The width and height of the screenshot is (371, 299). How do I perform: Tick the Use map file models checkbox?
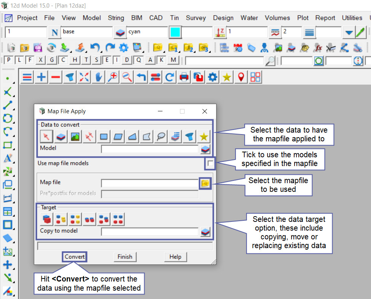(x=210, y=164)
